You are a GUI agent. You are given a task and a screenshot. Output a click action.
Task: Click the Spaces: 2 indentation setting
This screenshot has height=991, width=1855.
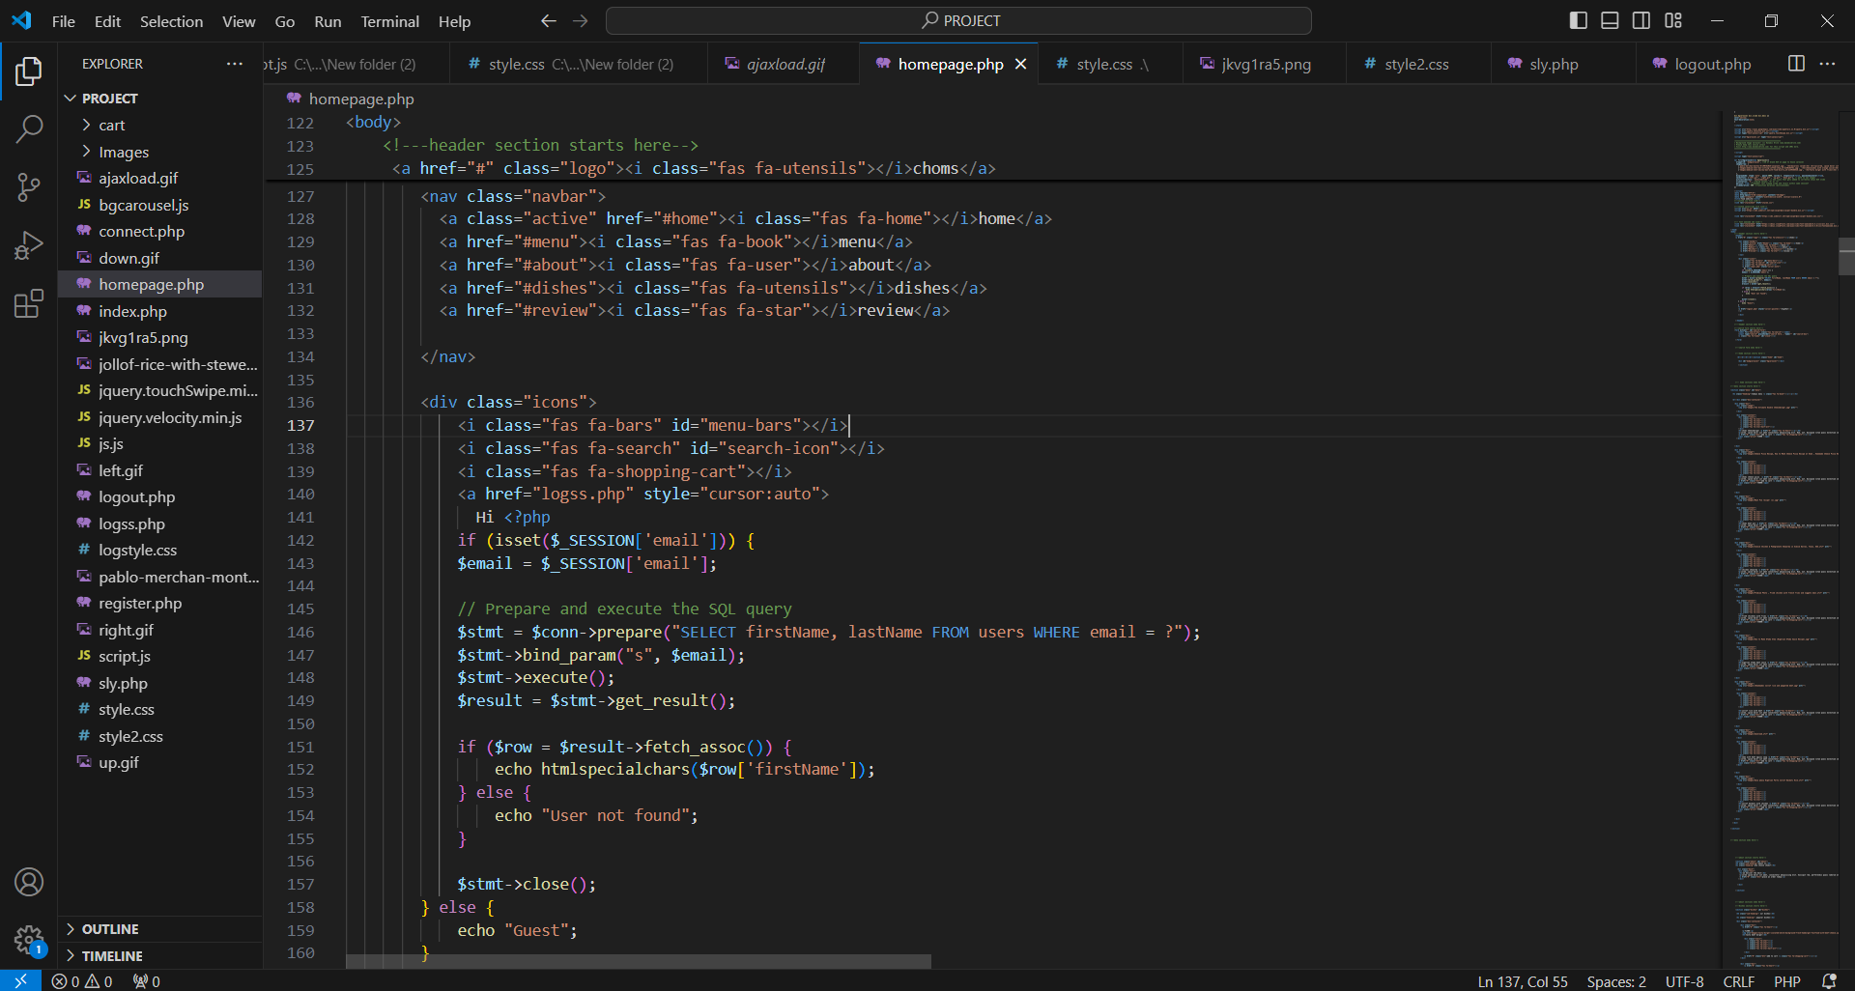pyautogui.click(x=1615, y=981)
